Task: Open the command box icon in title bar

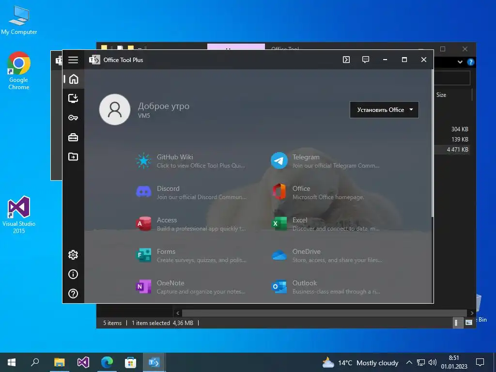Action: coord(346,60)
